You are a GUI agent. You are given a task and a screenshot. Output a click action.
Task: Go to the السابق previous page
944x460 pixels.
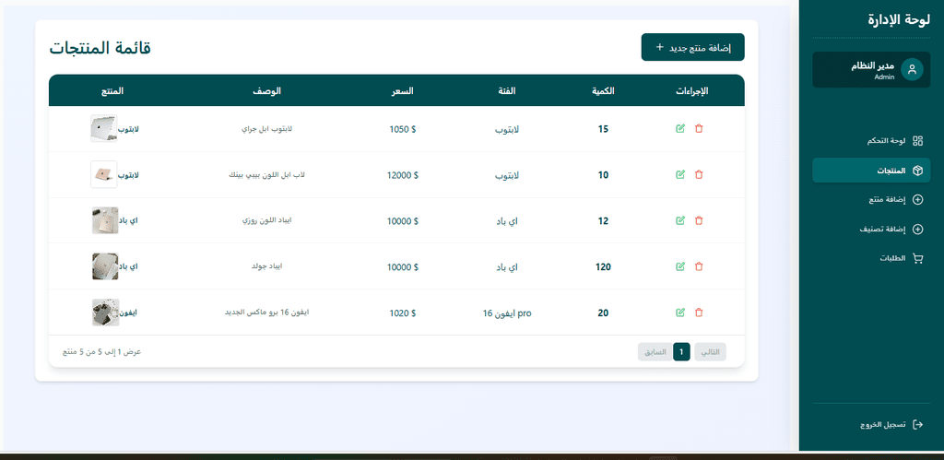pyautogui.click(x=655, y=351)
